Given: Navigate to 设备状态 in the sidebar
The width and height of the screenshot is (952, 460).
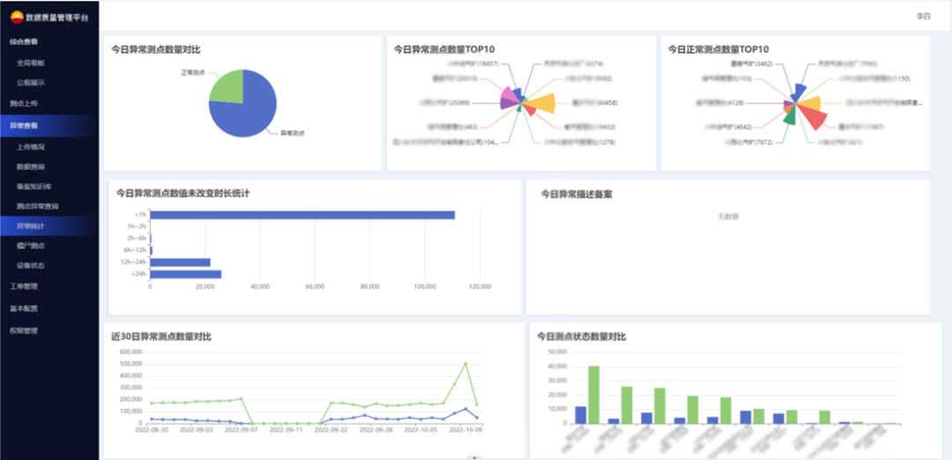Looking at the screenshot, I should [31, 265].
